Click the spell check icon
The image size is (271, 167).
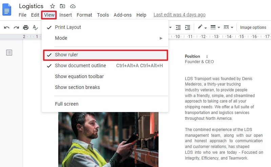pos(35,27)
